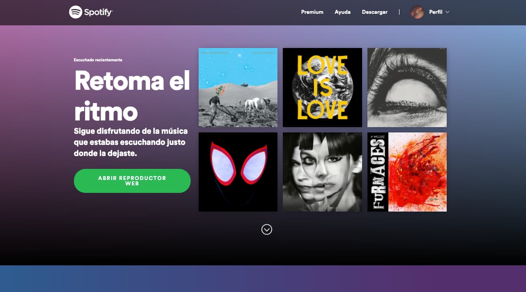This screenshot has height=292, width=526.
Task: Click the Spotify circular logo icon
Action: coord(75,12)
